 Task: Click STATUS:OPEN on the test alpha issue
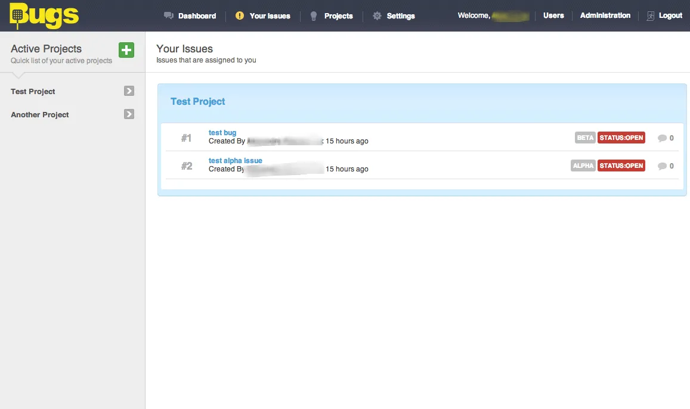pos(621,166)
